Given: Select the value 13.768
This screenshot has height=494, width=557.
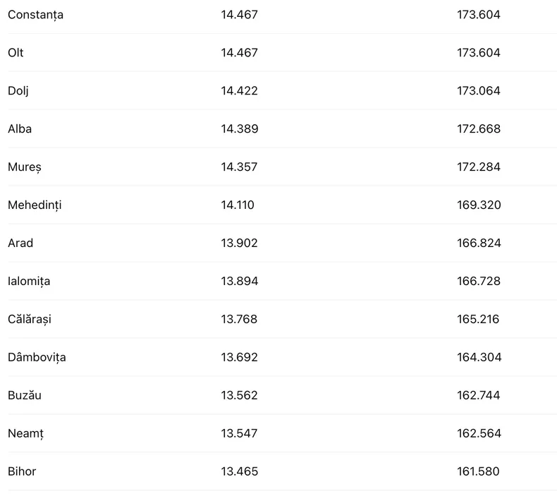Looking at the screenshot, I should [239, 319].
